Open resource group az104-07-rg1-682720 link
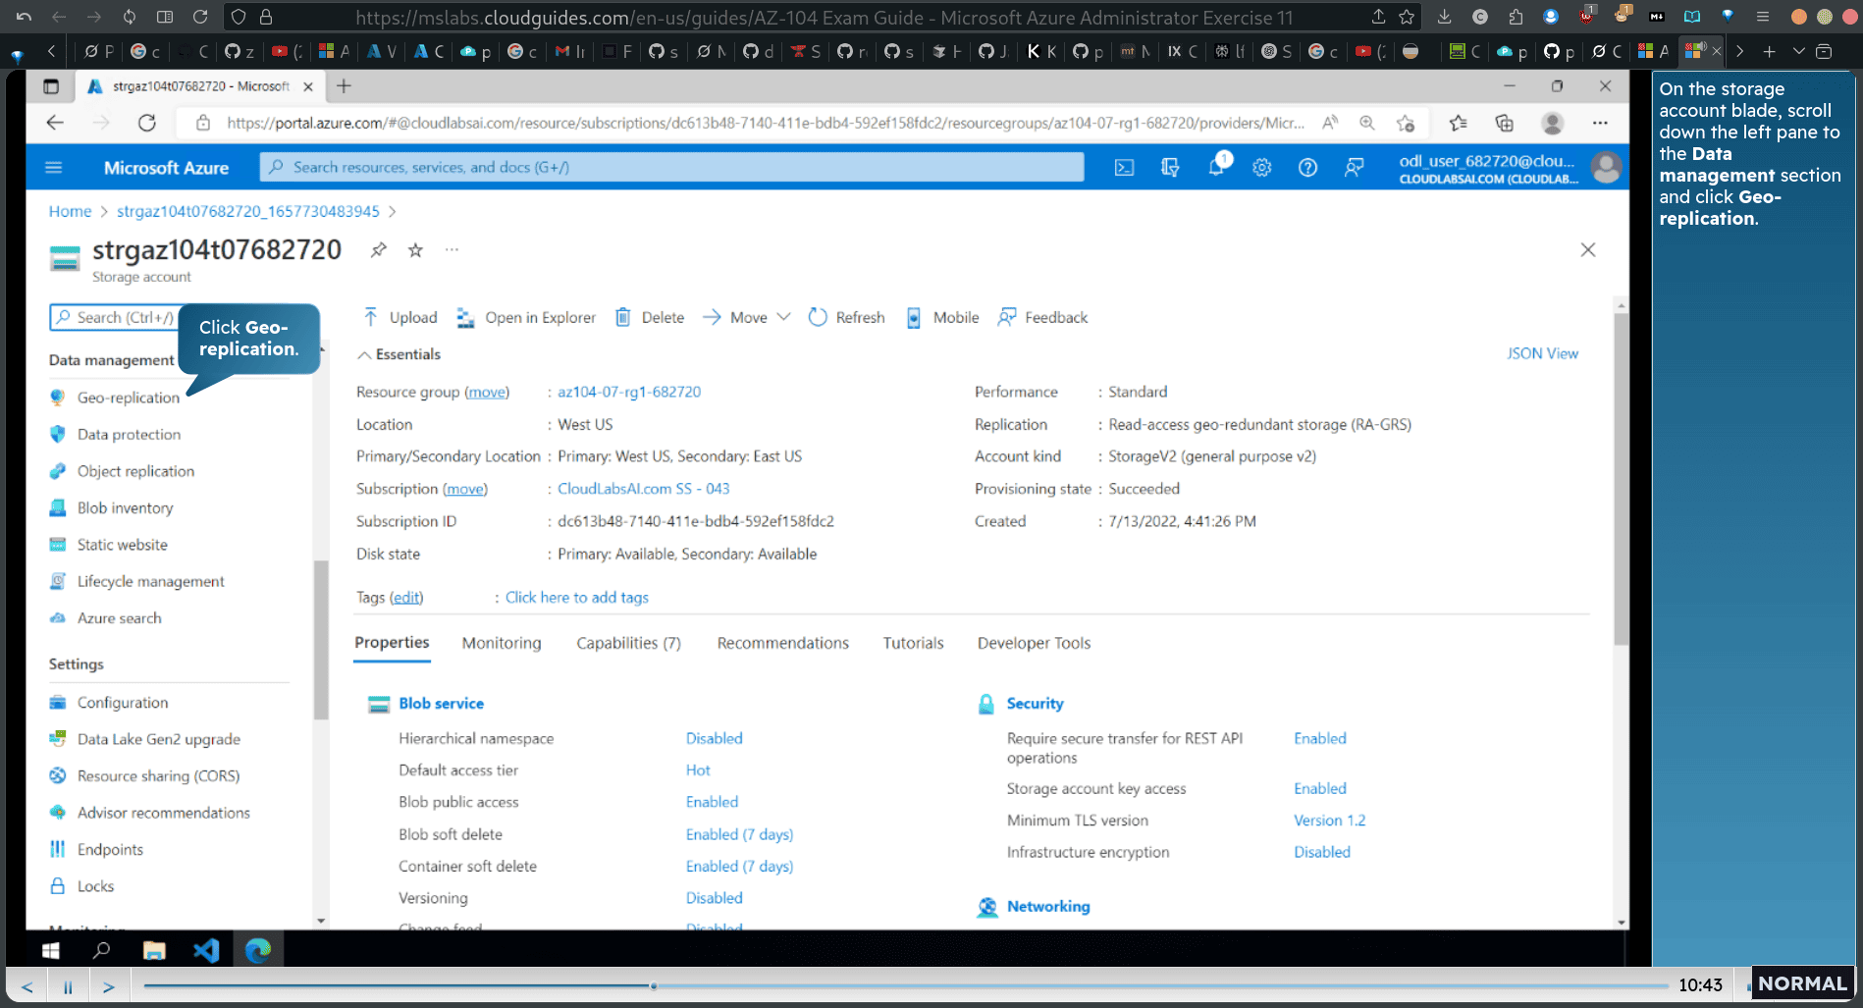The image size is (1863, 1008). tap(629, 392)
